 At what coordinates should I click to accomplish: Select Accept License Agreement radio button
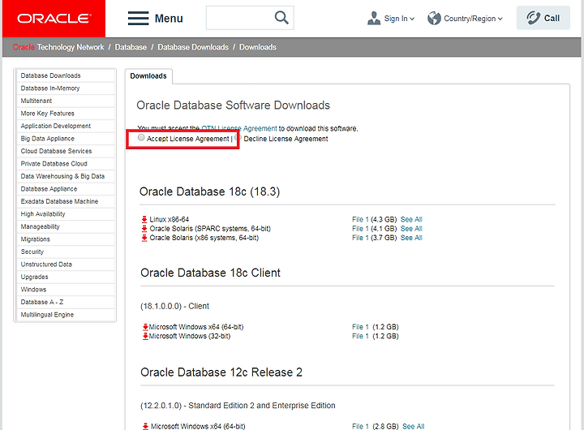click(141, 138)
